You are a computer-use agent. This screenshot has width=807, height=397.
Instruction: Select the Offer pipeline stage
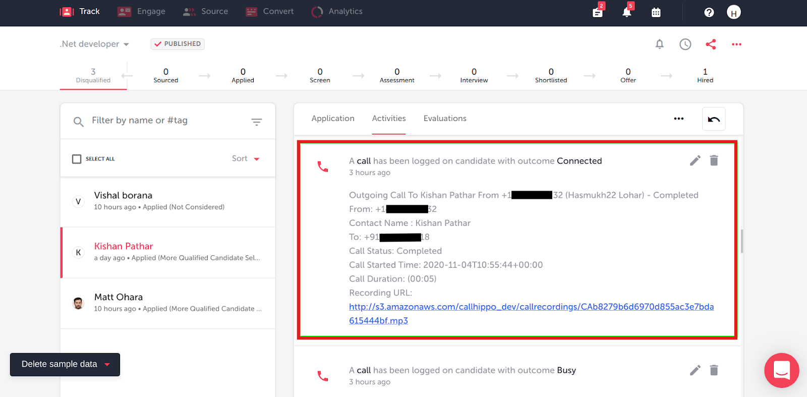click(x=628, y=76)
